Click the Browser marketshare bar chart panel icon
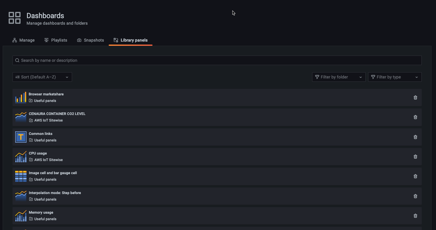436x230 pixels. click(x=21, y=97)
